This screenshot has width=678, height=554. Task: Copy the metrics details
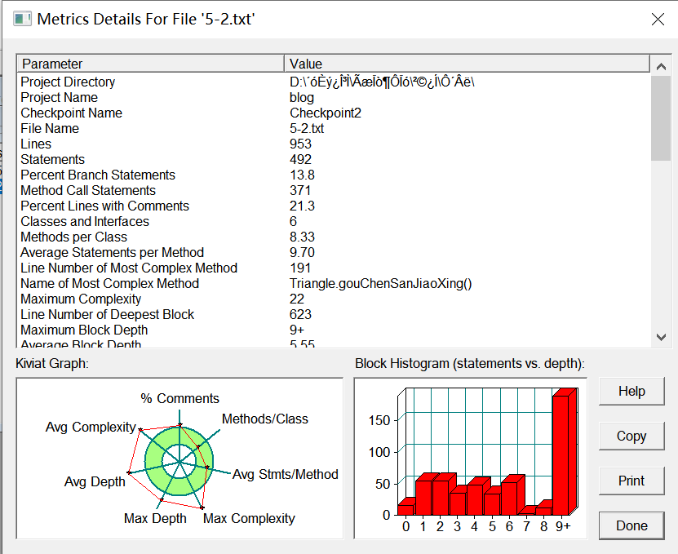click(x=631, y=436)
